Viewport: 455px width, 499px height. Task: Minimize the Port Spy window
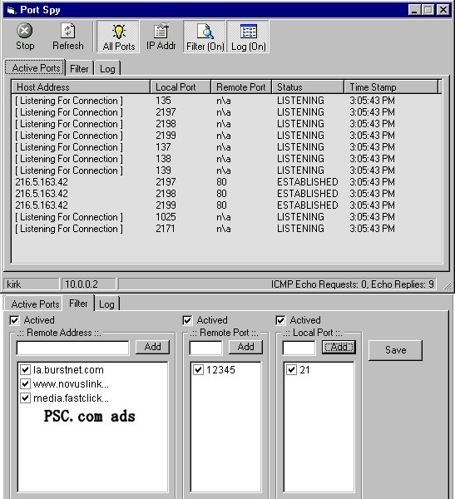point(414,10)
